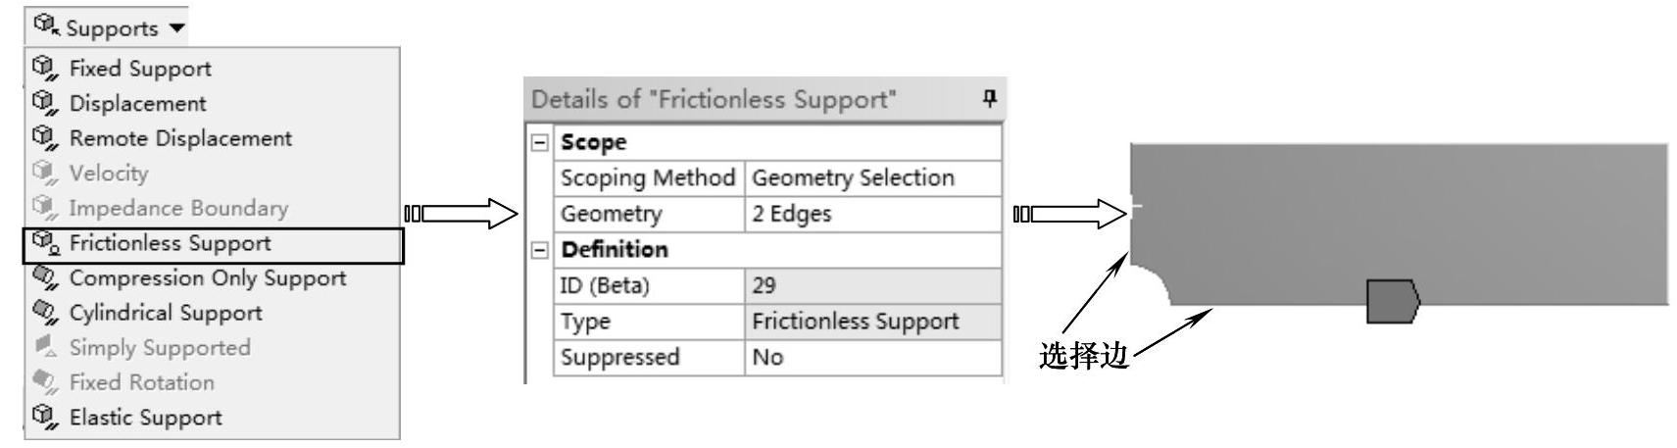Click the Type Frictionless Support value
Viewport: 1677px width, 448px height.
coord(872,322)
